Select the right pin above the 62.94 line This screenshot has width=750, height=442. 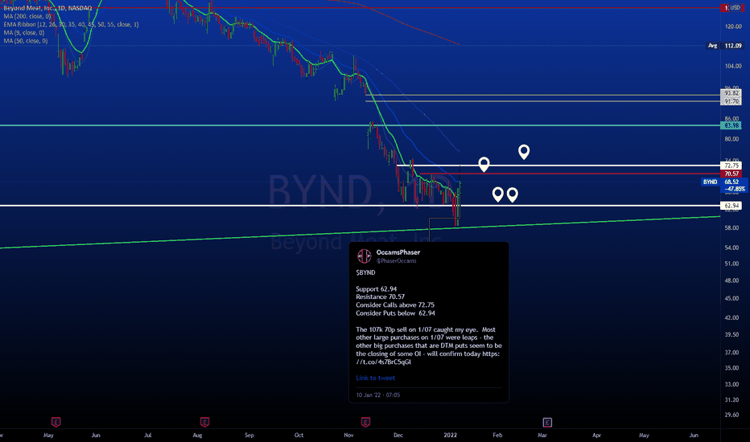(x=513, y=194)
